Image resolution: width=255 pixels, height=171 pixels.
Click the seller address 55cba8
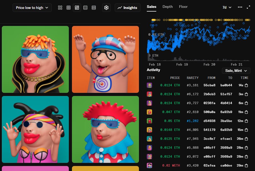[x=209, y=85]
